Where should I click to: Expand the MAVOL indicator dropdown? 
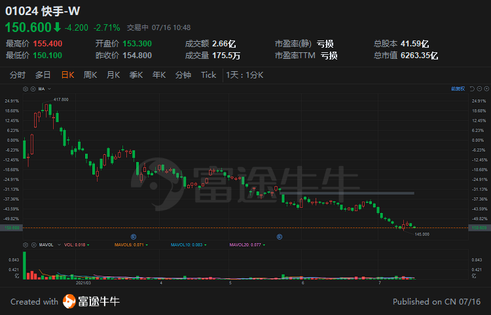click(x=59, y=245)
